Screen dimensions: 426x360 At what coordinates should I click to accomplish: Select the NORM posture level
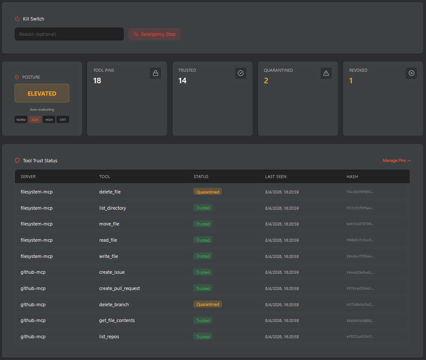[21, 120]
